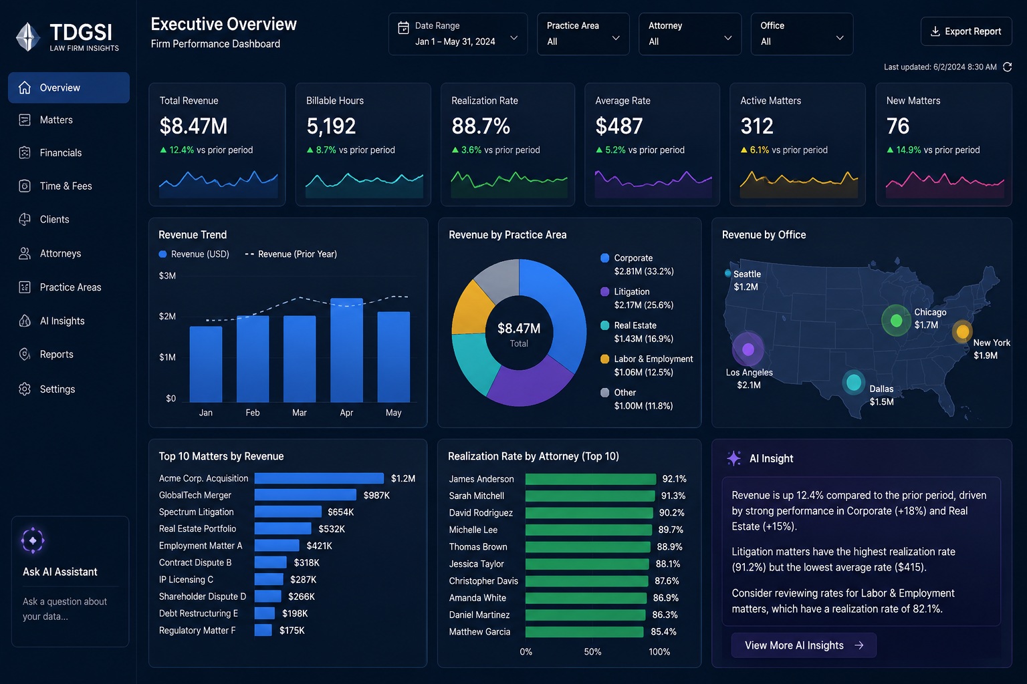Click the Settings gear icon
Screen dimensions: 1027x684
click(25, 389)
